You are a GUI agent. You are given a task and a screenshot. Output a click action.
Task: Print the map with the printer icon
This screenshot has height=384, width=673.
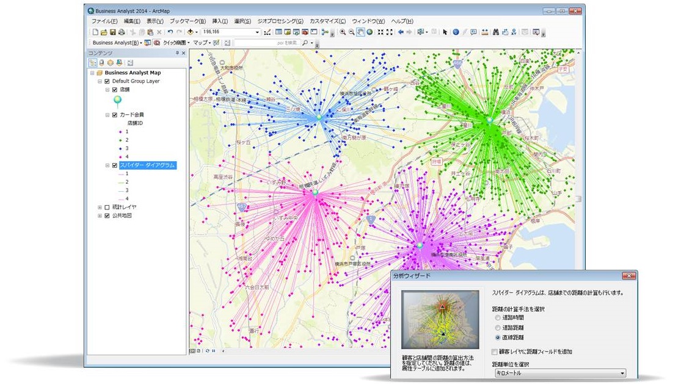click(122, 32)
